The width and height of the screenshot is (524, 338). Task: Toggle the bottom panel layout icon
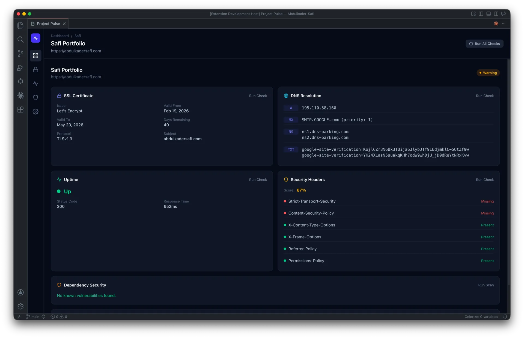coord(489,14)
